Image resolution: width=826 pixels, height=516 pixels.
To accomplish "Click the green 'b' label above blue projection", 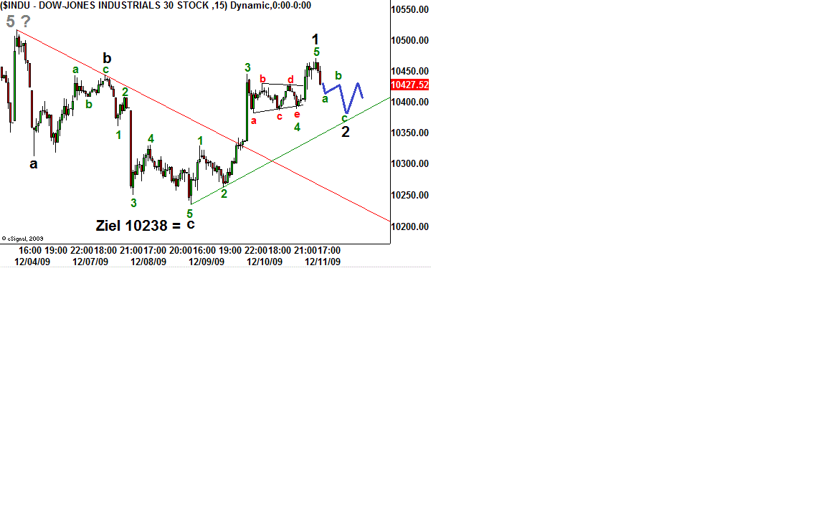I will click(x=338, y=75).
